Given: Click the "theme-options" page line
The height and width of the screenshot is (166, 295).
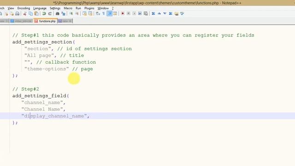Looking at the screenshot, I should click(x=59, y=69).
